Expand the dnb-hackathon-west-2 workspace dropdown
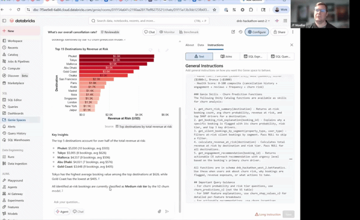360x220 pixels. (x=253, y=21)
